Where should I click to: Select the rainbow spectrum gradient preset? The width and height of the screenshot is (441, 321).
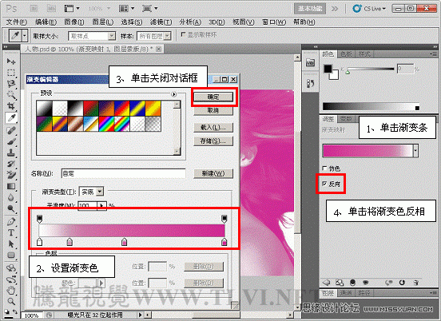point(106,124)
